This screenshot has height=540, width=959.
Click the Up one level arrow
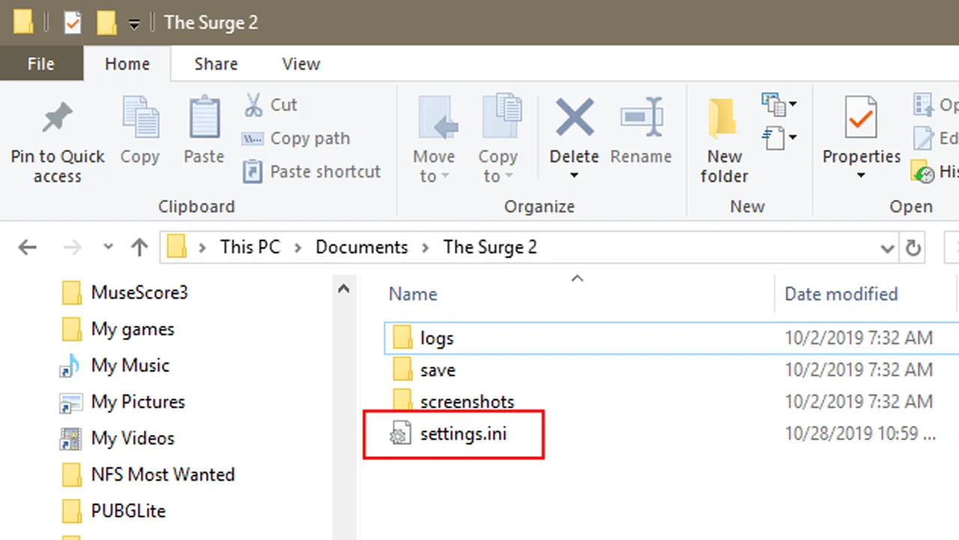[x=139, y=248]
